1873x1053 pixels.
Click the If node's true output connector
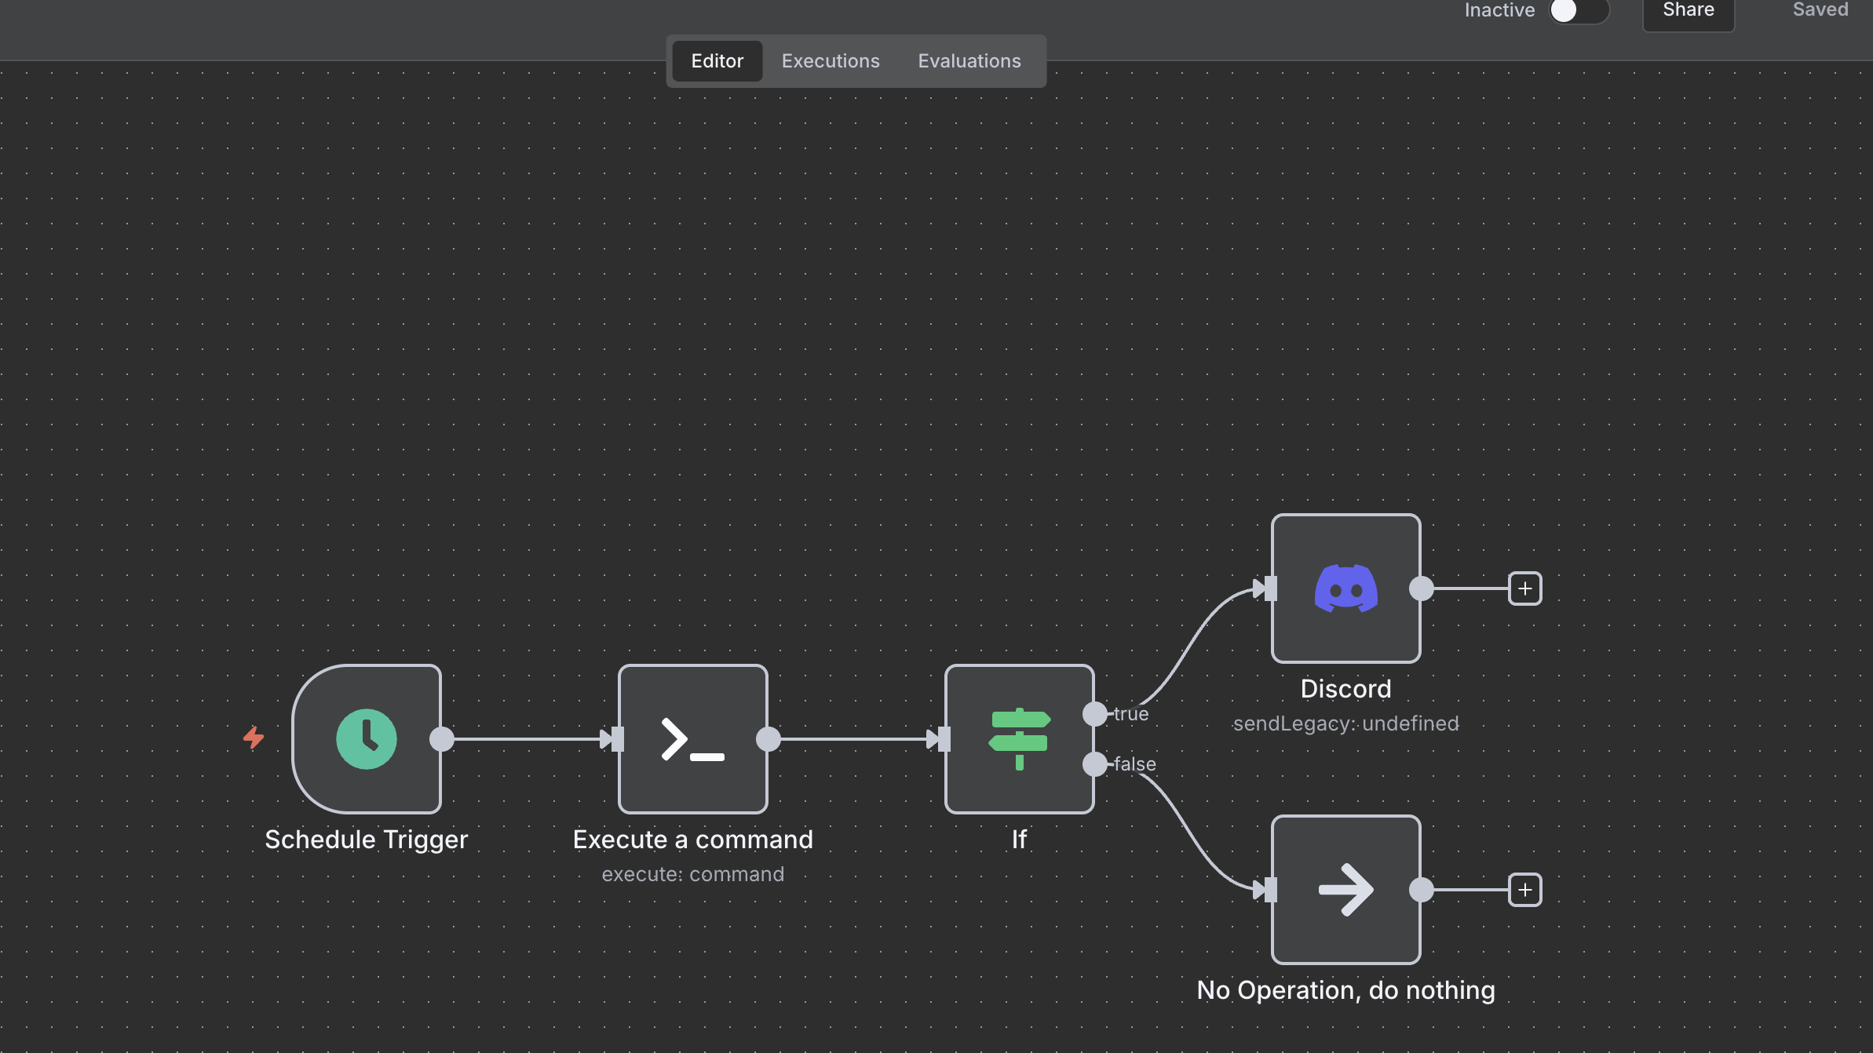(x=1094, y=714)
